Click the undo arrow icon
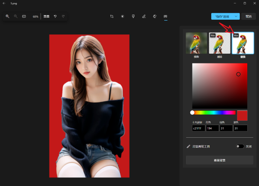The image size is (259, 186). point(55,16)
